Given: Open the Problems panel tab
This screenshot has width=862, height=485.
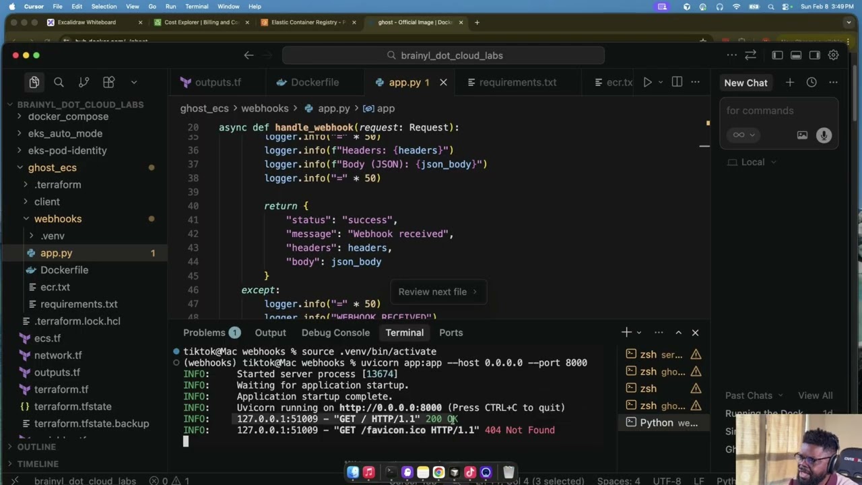Looking at the screenshot, I should 211,333.
